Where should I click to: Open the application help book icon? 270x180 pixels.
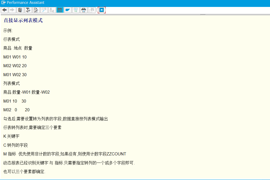20,10
